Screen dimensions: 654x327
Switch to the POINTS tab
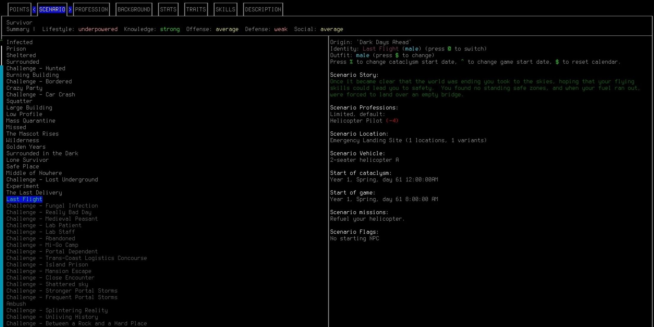(19, 10)
